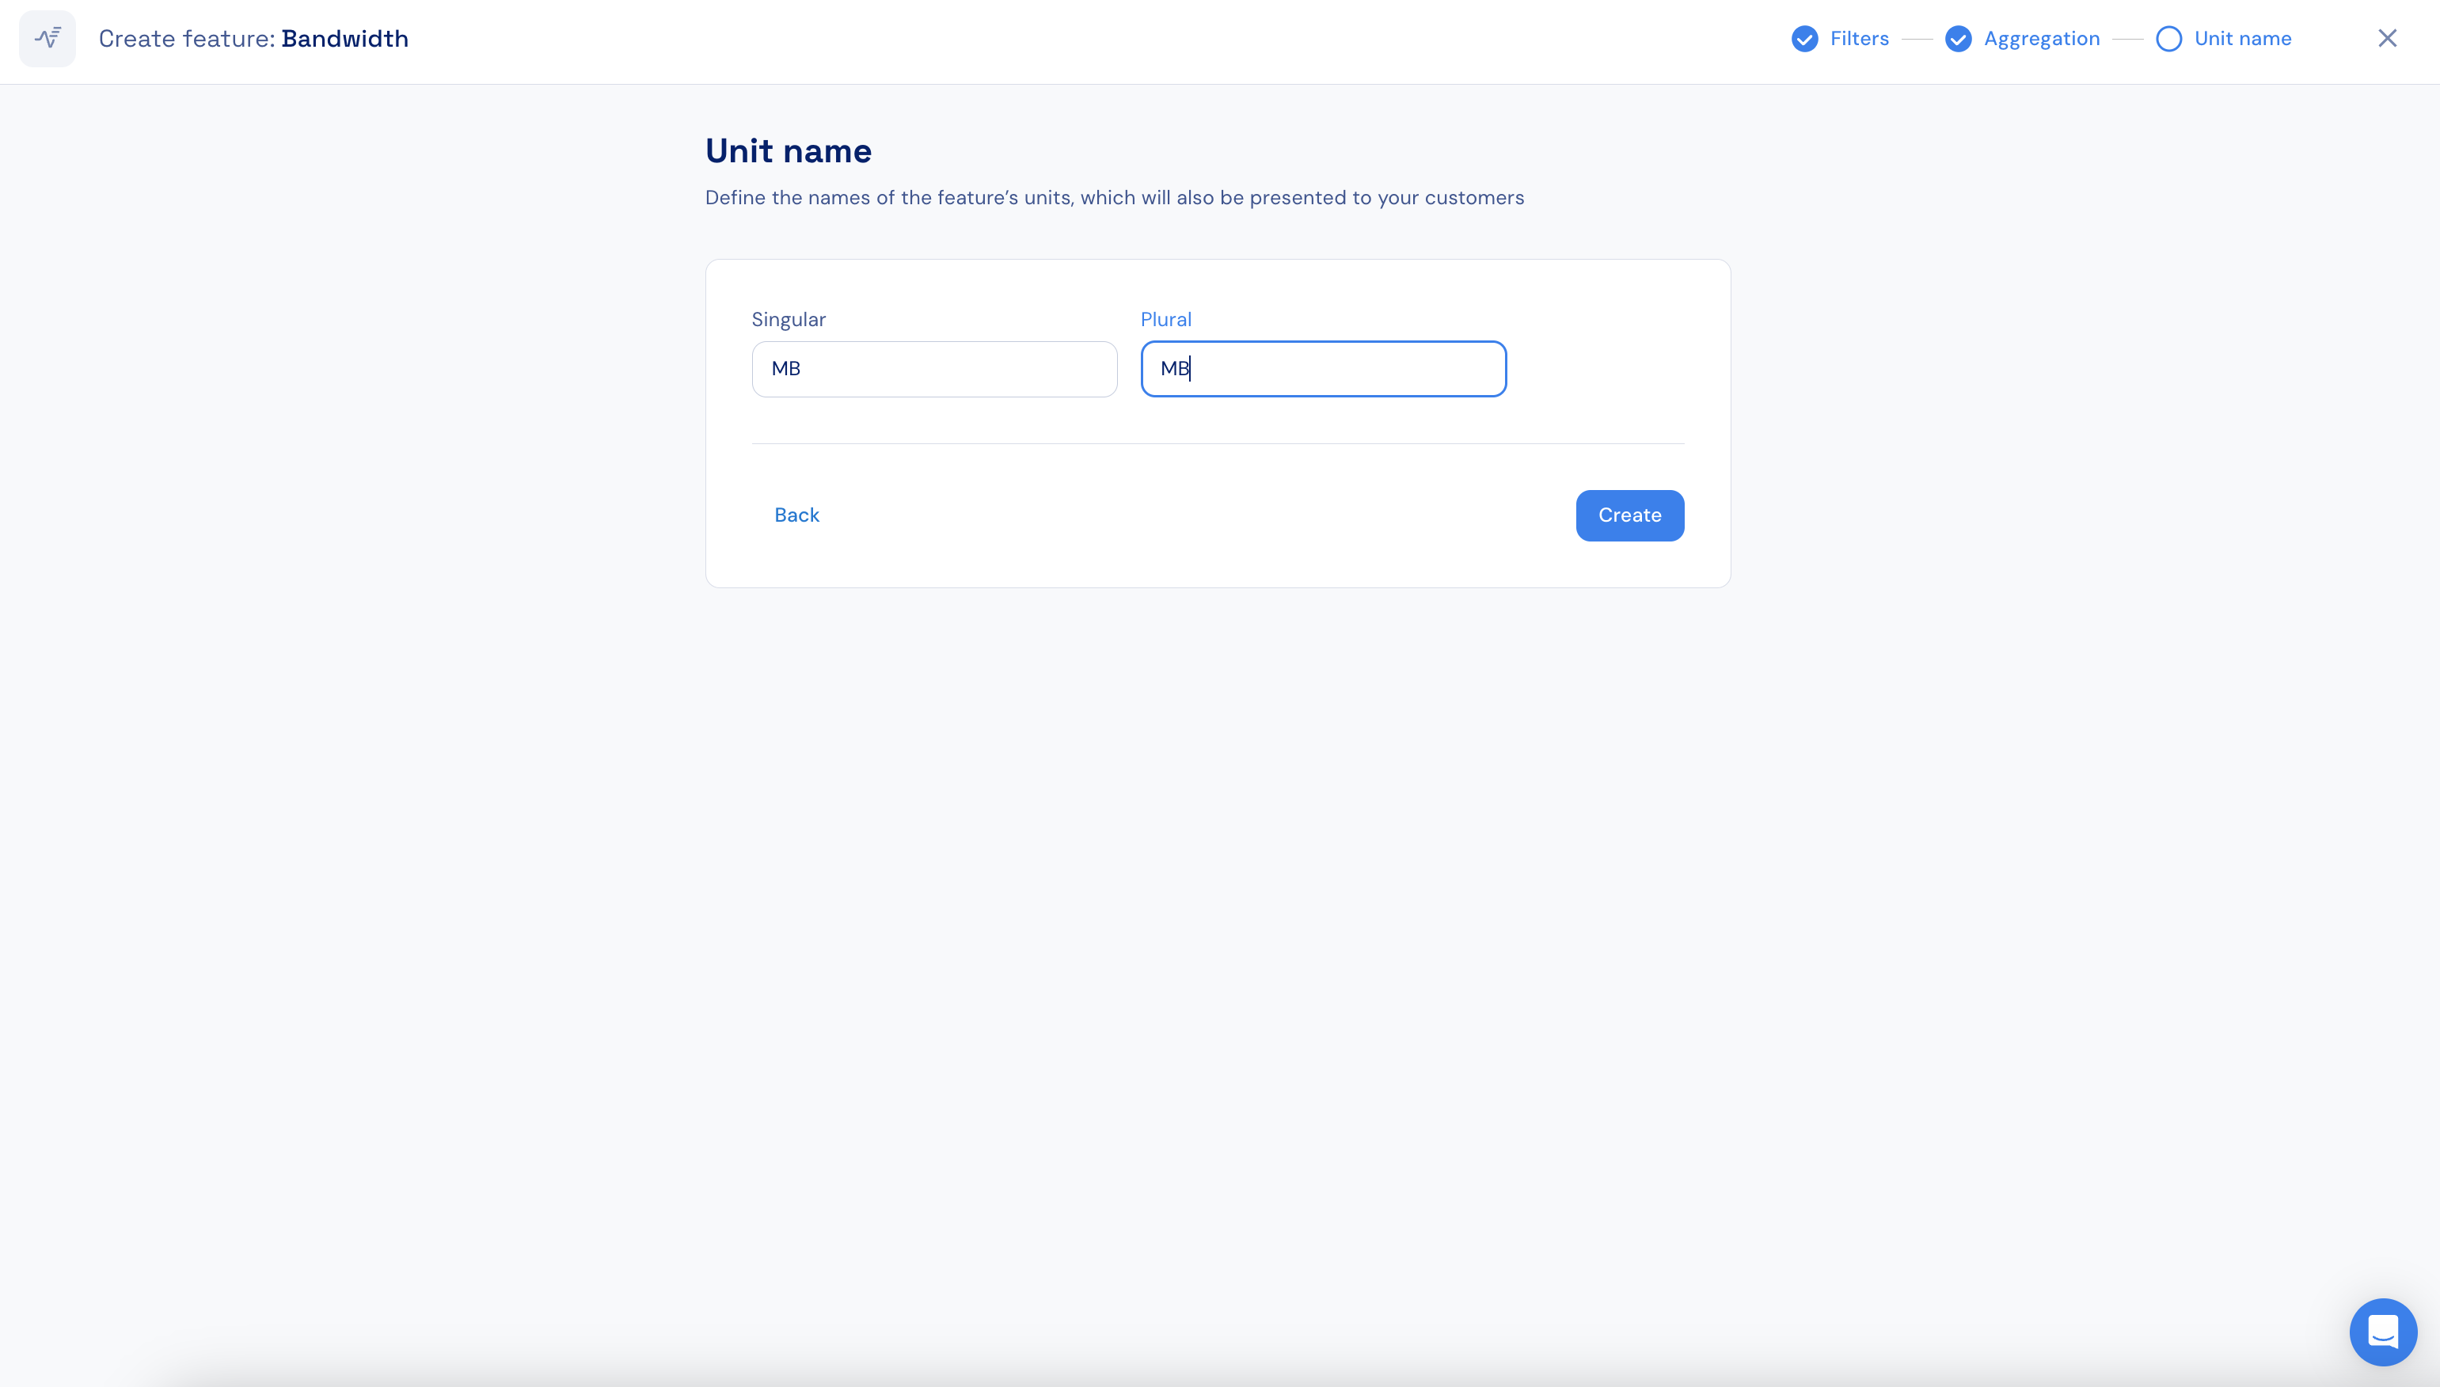
Task: Click the connector line after Filters step
Action: click(1916, 39)
